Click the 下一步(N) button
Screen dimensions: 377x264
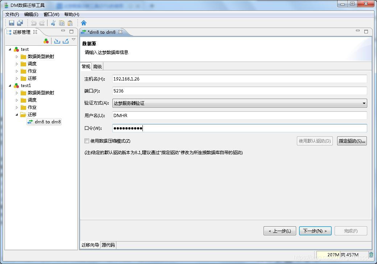pyautogui.click(x=315, y=231)
